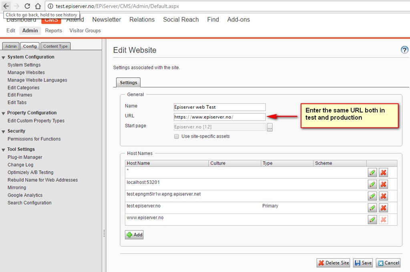Click the URL input field
410x272 pixels.
point(219,117)
